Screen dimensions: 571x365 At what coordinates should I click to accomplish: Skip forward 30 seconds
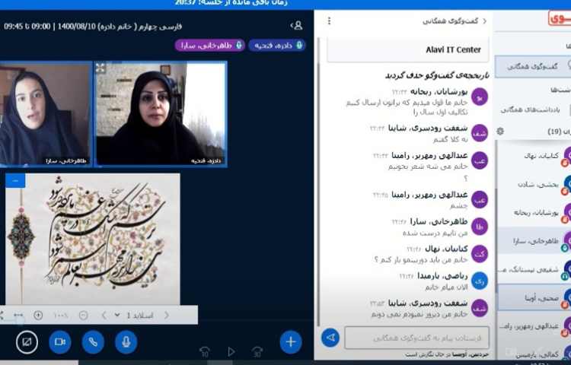257,352
